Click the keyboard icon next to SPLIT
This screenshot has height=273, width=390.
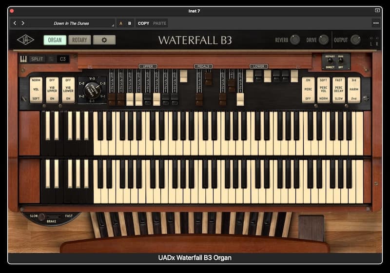23,59
